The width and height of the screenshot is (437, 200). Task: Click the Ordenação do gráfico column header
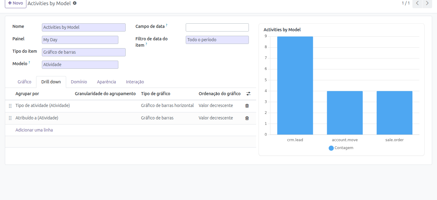[x=220, y=94]
